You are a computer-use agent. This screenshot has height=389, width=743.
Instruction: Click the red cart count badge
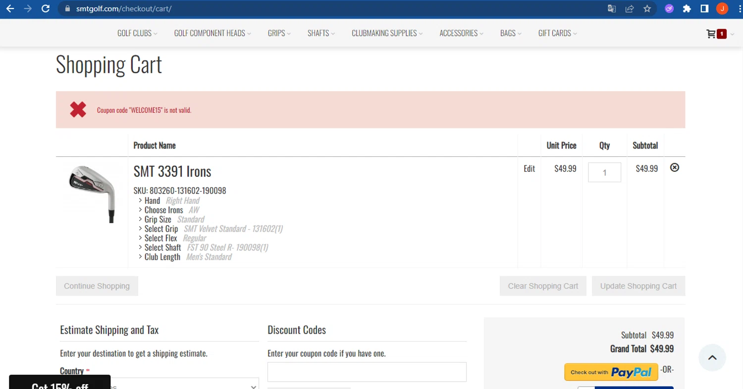coord(722,34)
